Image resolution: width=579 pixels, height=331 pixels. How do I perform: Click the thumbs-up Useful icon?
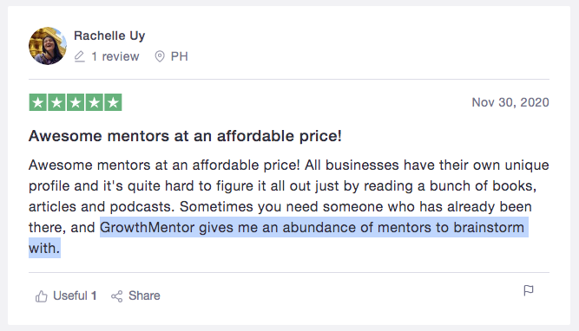42,296
